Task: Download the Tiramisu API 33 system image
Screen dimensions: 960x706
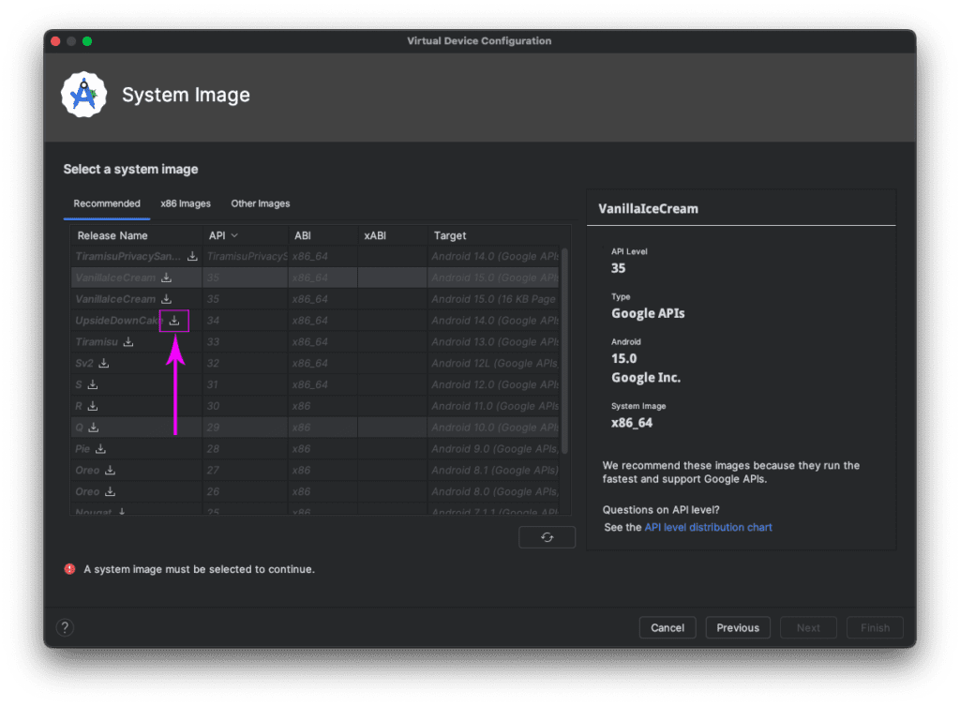Action: click(x=130, y=341)
